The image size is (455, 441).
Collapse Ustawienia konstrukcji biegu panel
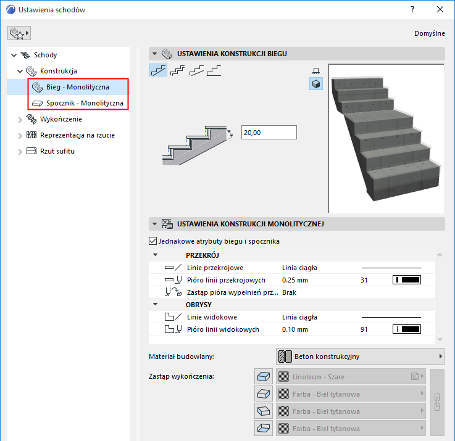click(x=155, y=54)
